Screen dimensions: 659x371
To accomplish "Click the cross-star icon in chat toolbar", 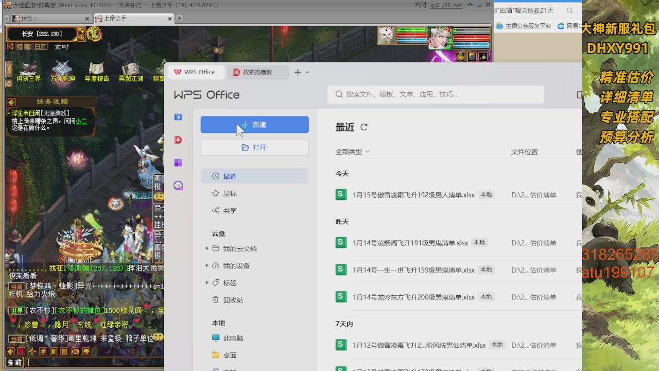I will [x=32, y=351].
